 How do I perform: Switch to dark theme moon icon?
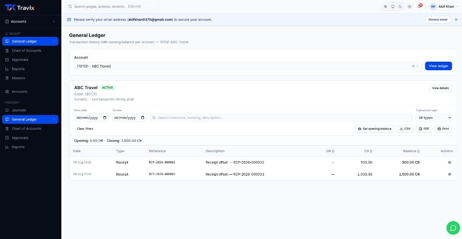pos(400,6)
